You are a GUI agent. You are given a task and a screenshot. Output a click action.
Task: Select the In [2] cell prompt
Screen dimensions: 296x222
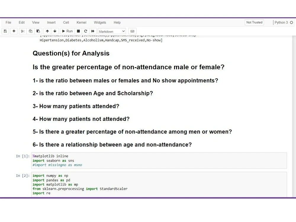point(23,176)
